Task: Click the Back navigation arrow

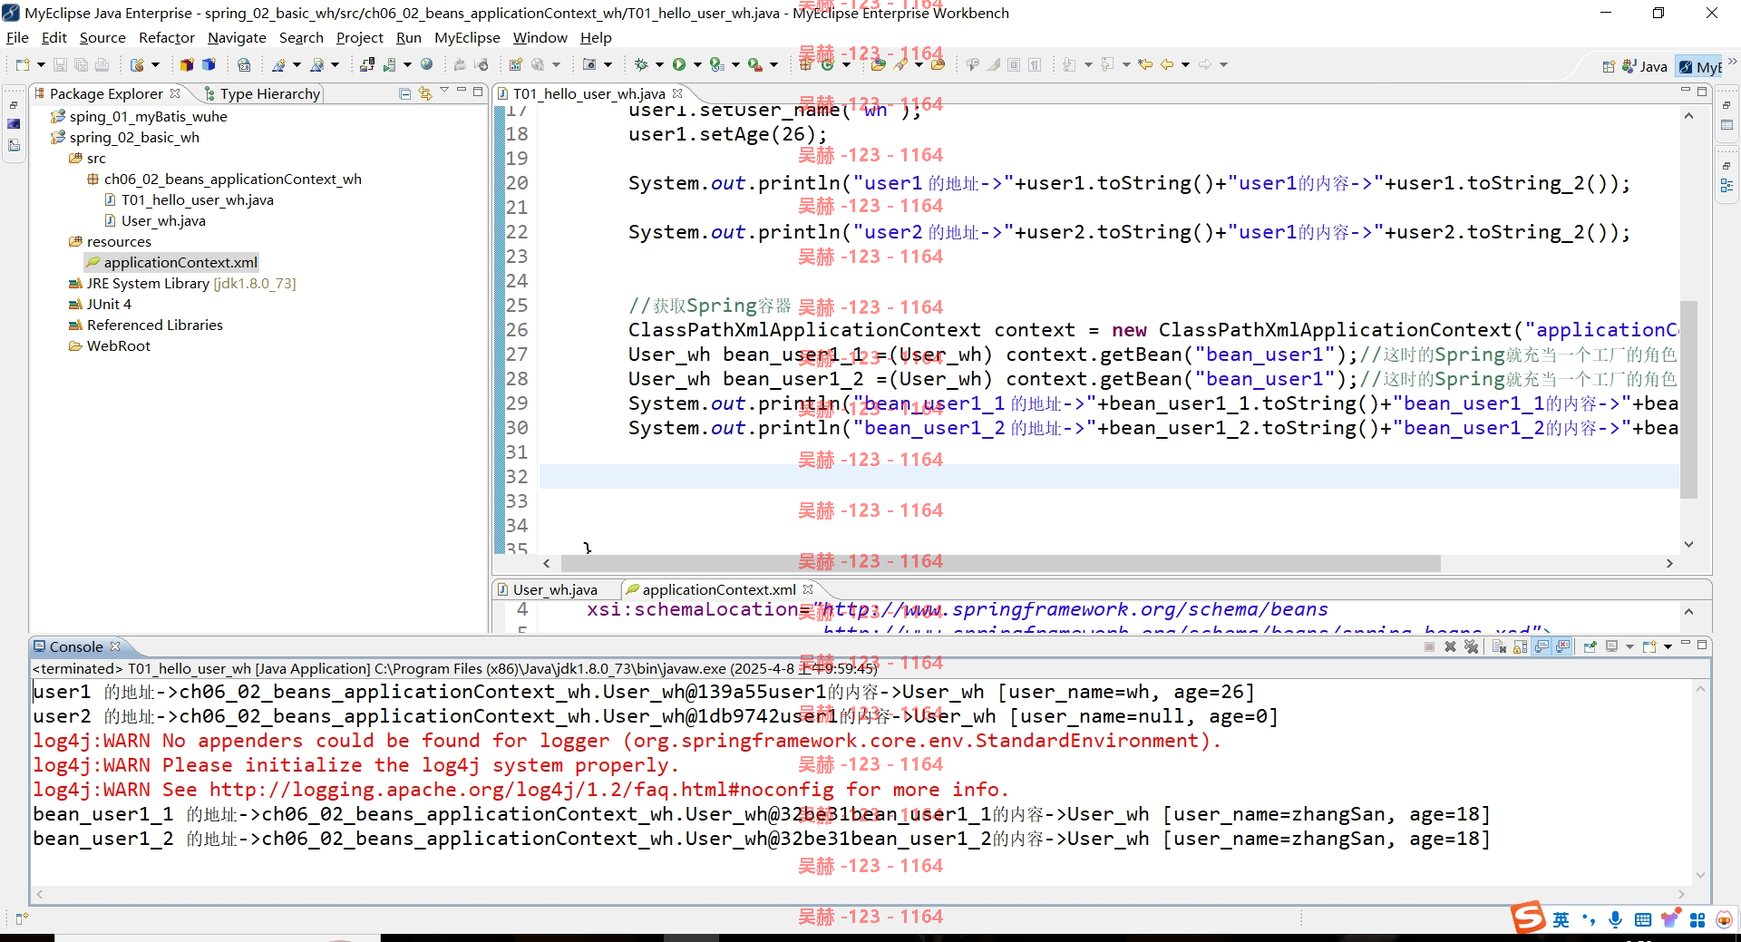Action: point(1167,64)
